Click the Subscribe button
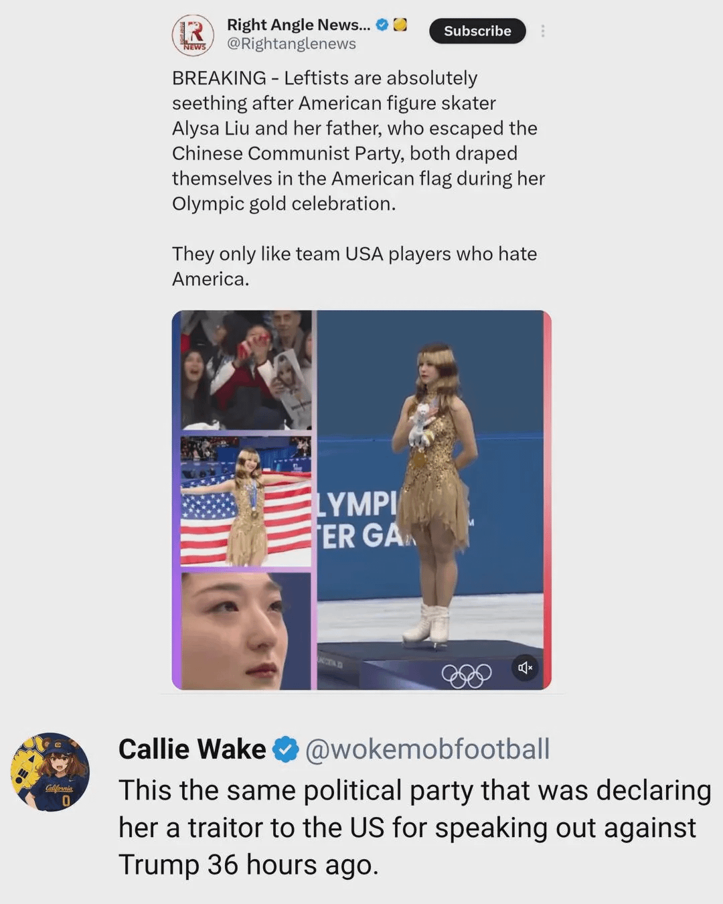Viewport: 723px width, 904px height. tap(477, 31)
